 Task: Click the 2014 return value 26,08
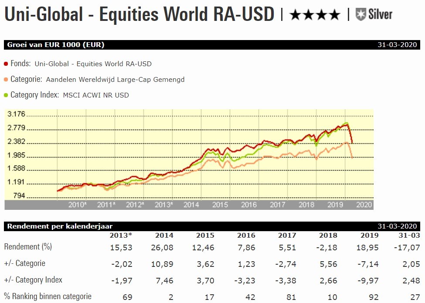164,247
